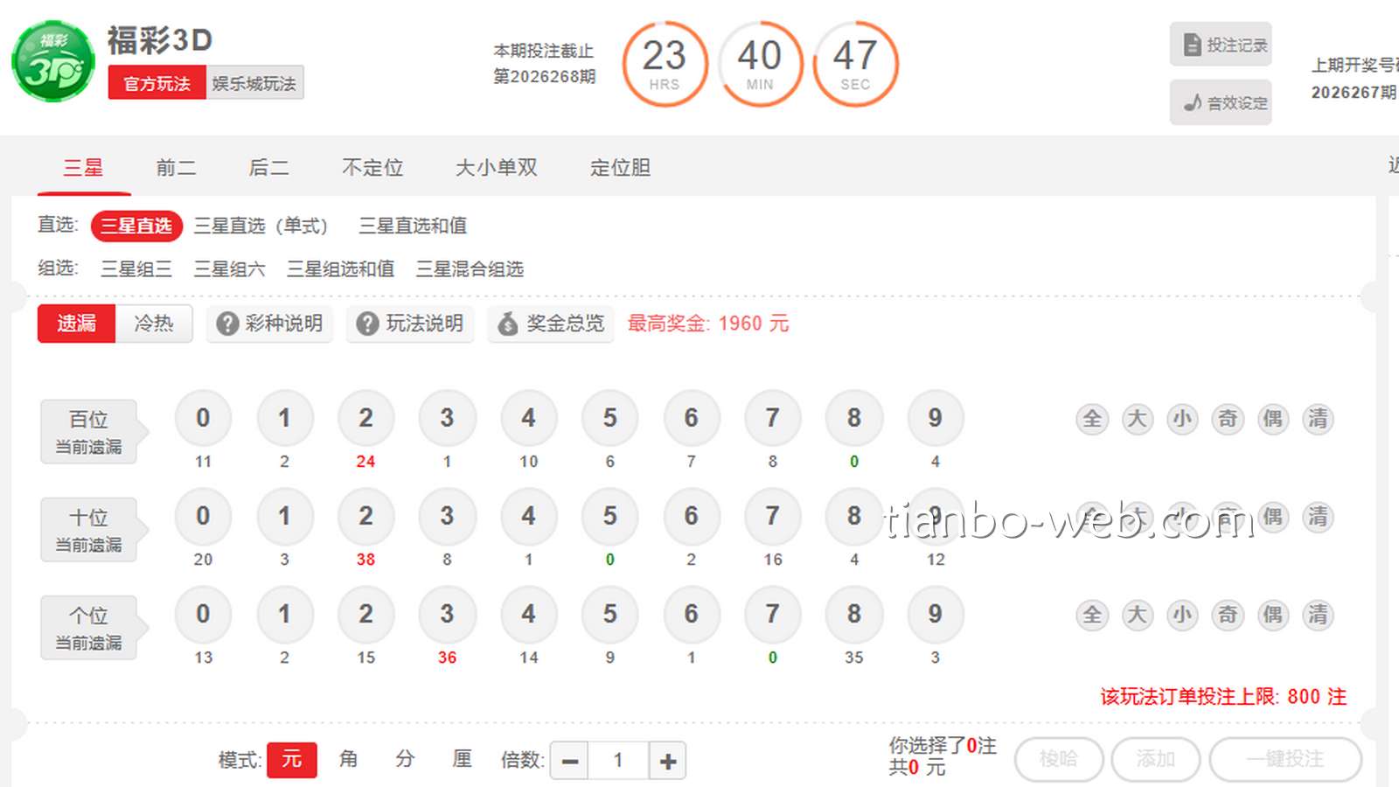The image size is (1399, 787).
Task: Pick number 3 in 个位 row
Action: click(447, 614)
